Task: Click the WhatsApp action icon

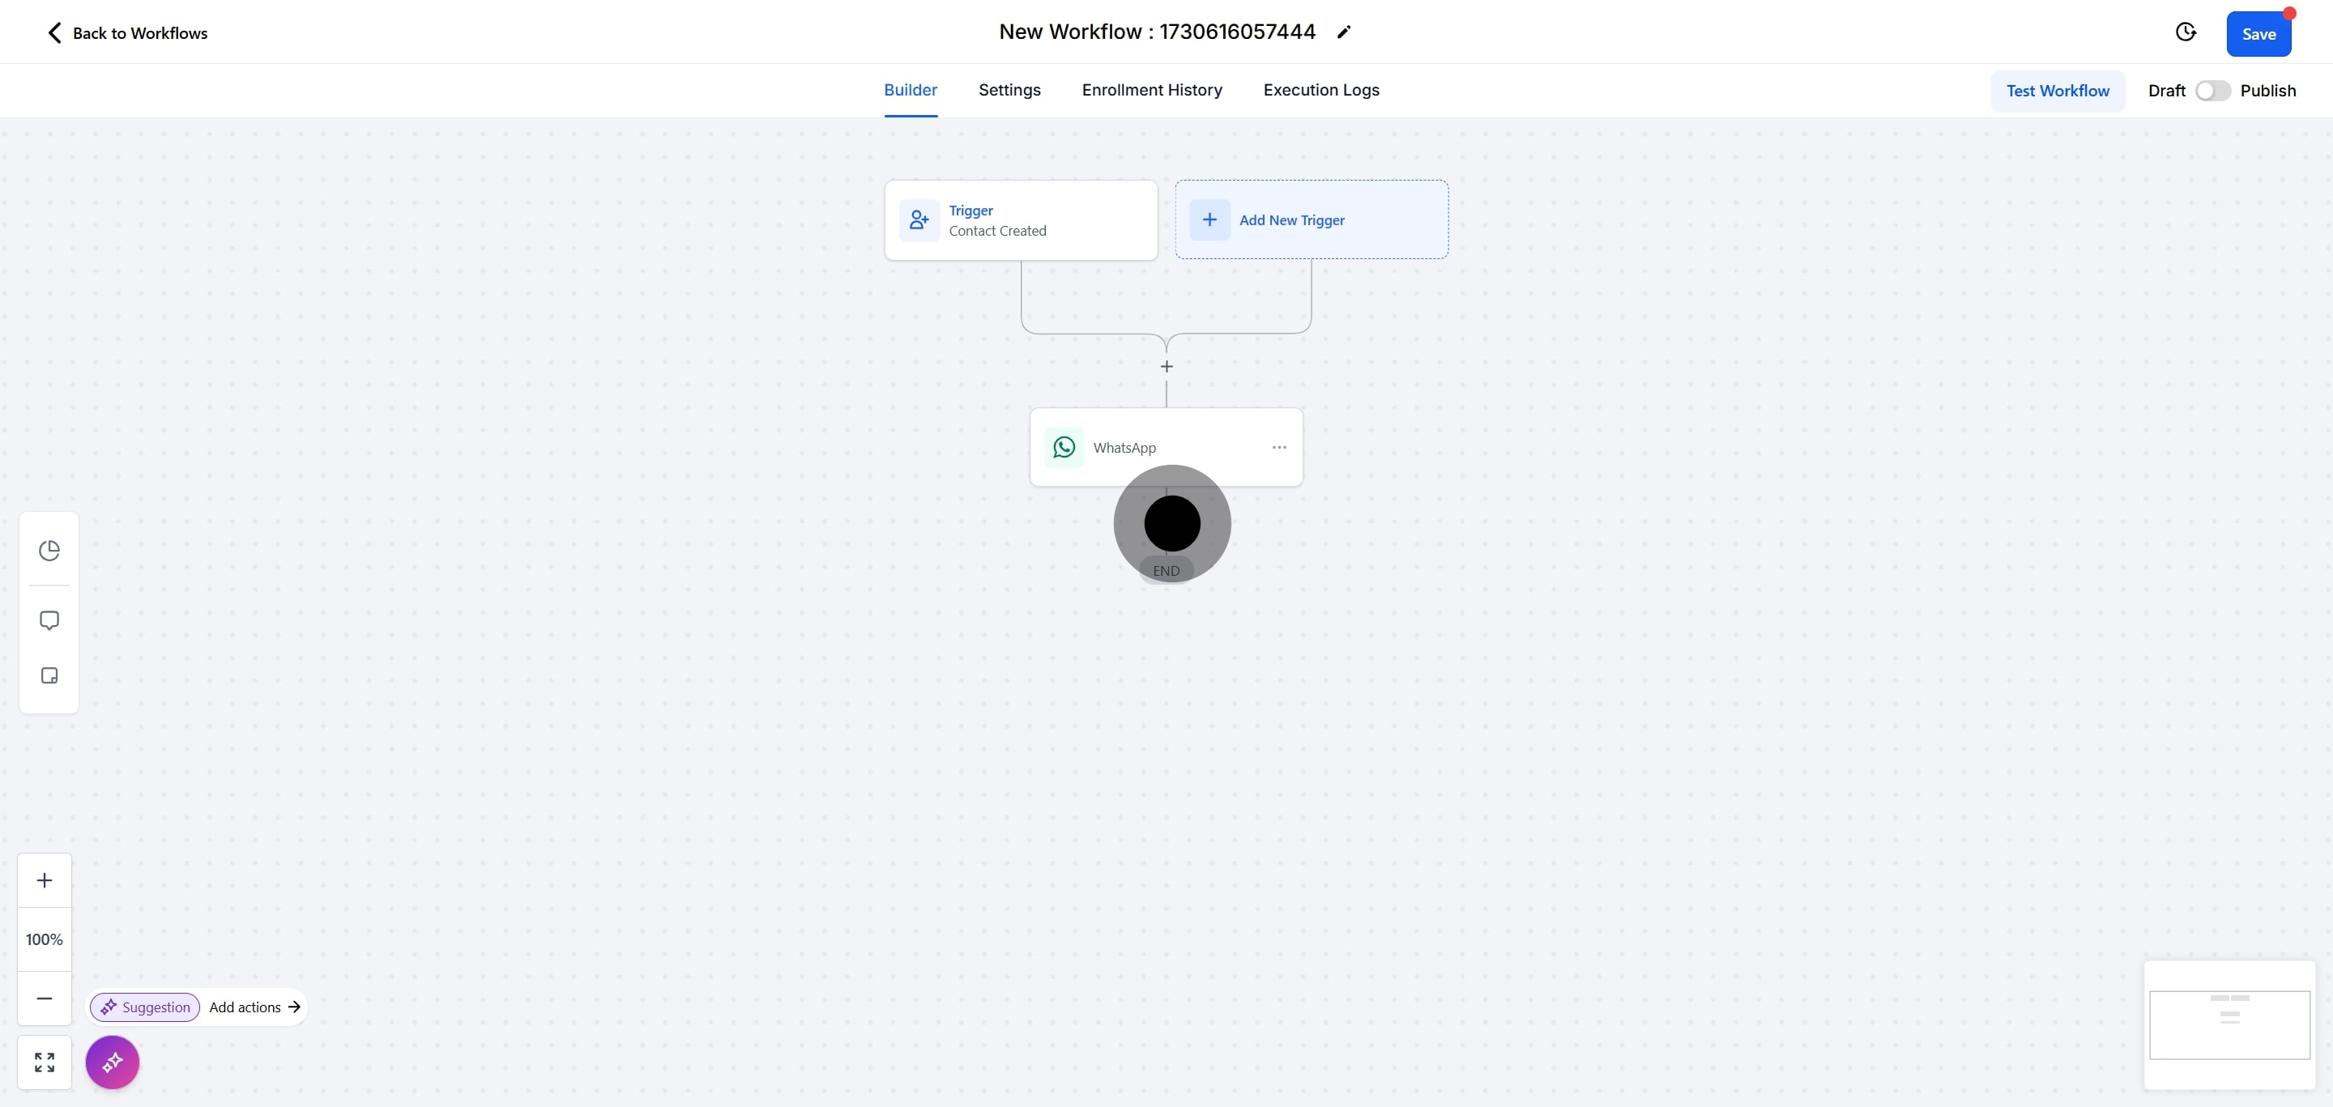Action: (x=1064, y=447)
